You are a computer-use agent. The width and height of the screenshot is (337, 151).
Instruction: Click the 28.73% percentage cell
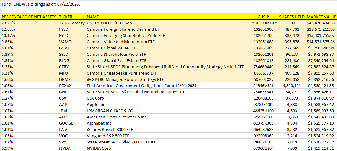[29, 23]
